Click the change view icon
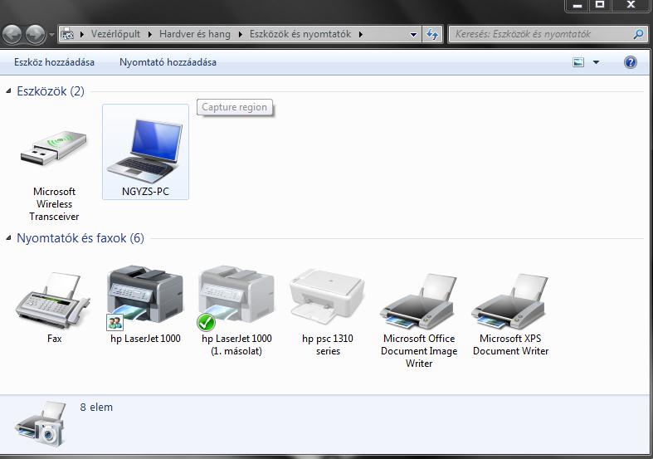 pyautogui.click(x=578, y=62)
